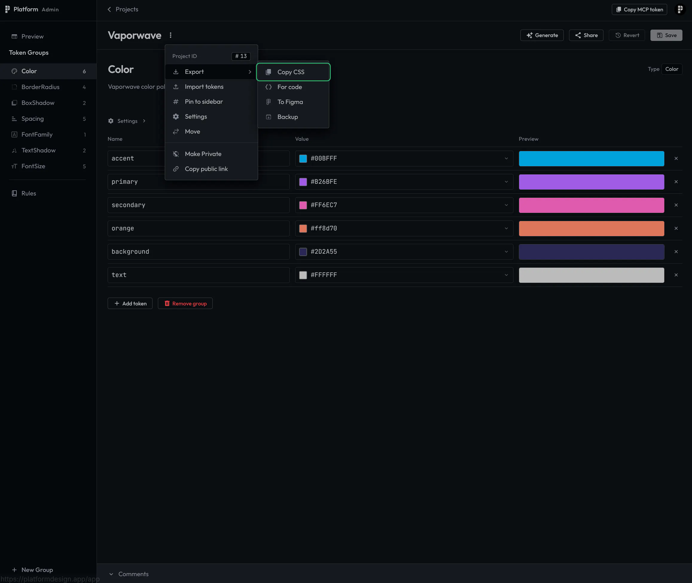Click the small #B26BFE color swatch

click(303, 182)
